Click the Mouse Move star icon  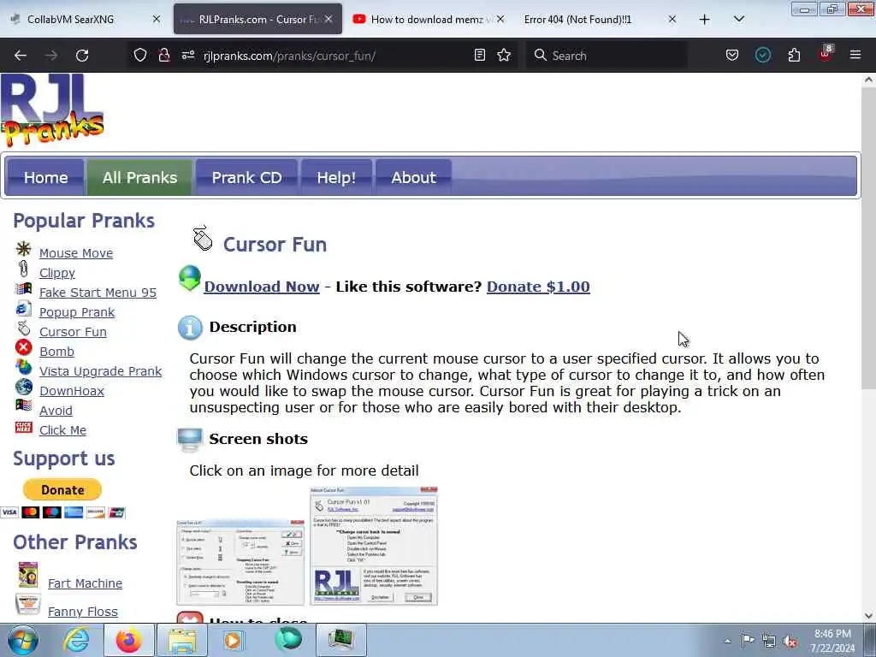23,249
